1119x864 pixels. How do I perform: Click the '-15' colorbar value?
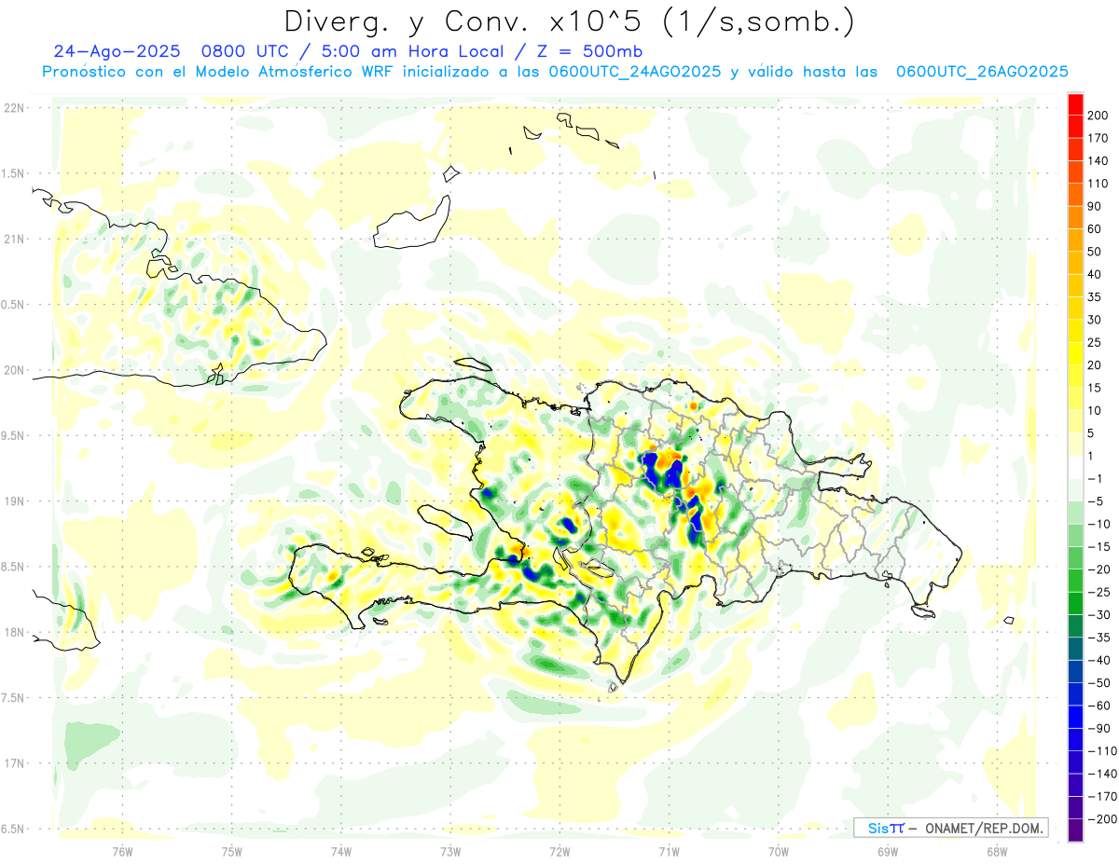1098,547
